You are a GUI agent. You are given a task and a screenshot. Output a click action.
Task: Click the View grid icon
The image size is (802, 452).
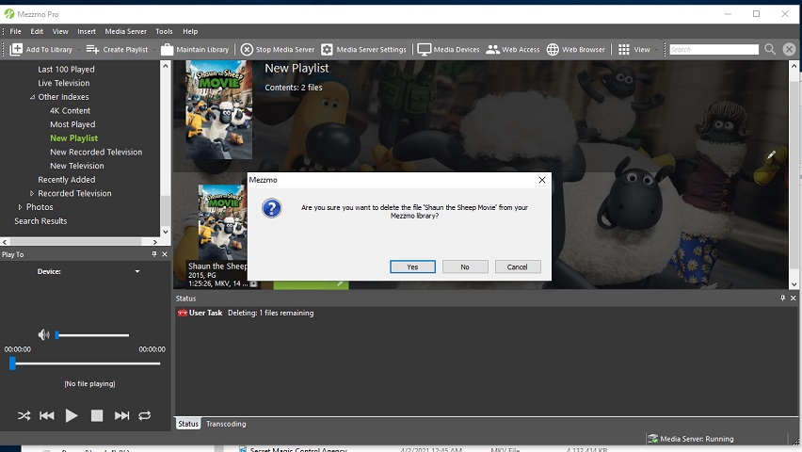pyautogui.click(x=623, y=49)
